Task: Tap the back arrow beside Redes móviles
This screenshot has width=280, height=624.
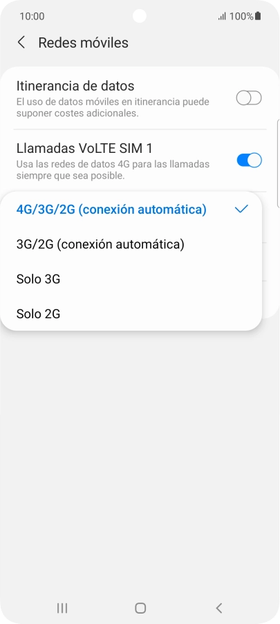Action: tap(21, 43)
